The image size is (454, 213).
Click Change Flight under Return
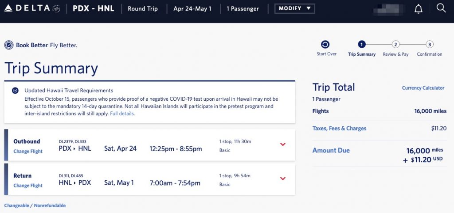pos(28,186)
